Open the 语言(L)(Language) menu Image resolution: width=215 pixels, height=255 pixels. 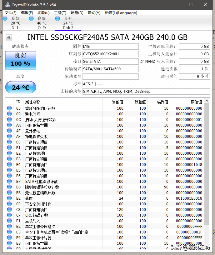[x=121, y=13]
